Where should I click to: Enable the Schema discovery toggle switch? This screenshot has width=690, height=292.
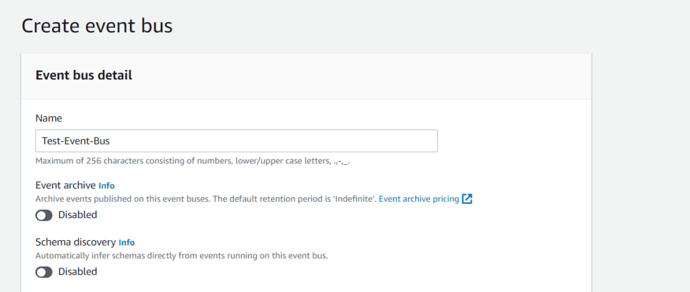[x=44, y=272]
